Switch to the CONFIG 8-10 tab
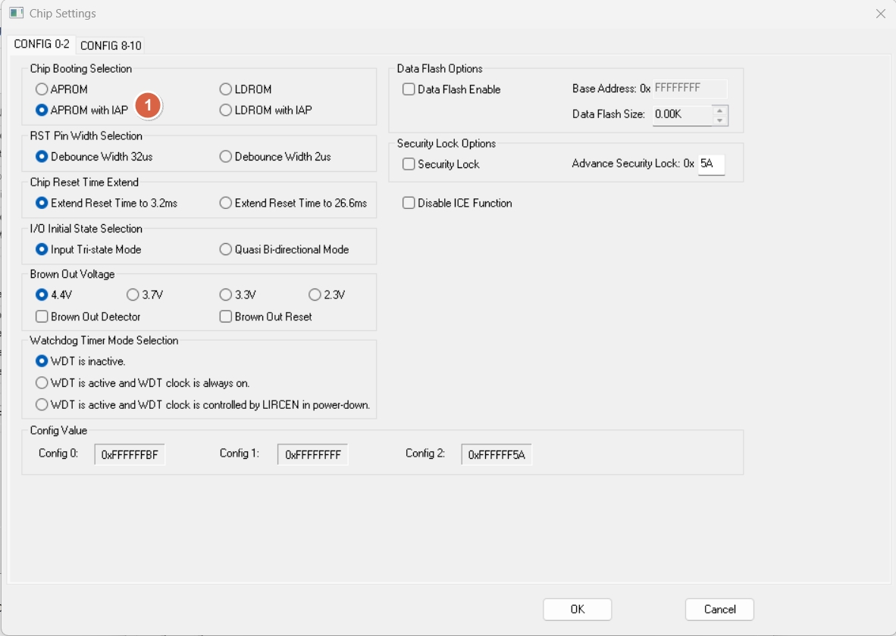This screenshot has height=636, width=896. coord(111,45)
